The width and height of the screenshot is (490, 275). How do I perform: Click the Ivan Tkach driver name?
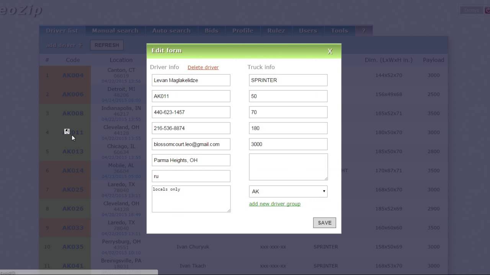pyautogui.click(x=193, y=266)
